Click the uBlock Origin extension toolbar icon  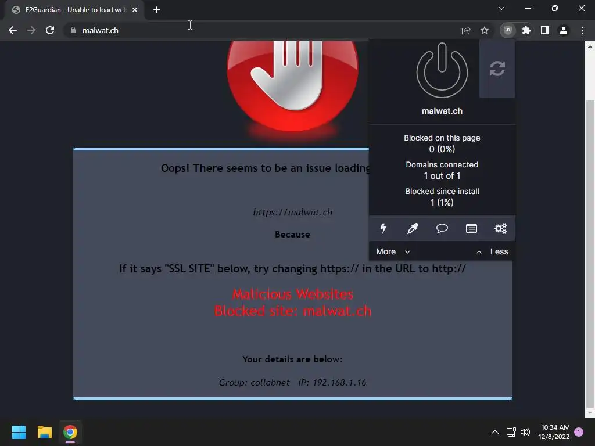tap(508, 30)
